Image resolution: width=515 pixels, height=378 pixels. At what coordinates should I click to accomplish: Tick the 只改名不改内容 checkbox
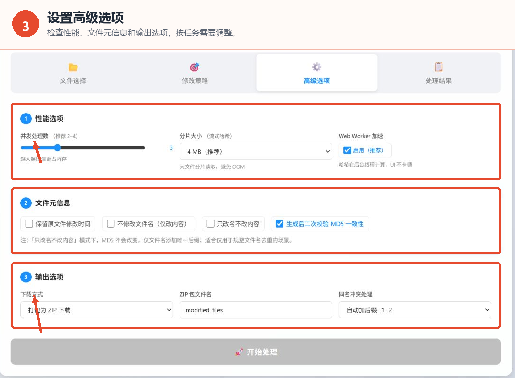pyautogui.click(x=211, y=224)
